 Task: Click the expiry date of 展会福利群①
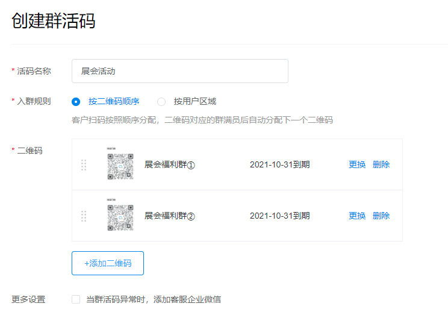pyautogui.click(x=279, y=164)
